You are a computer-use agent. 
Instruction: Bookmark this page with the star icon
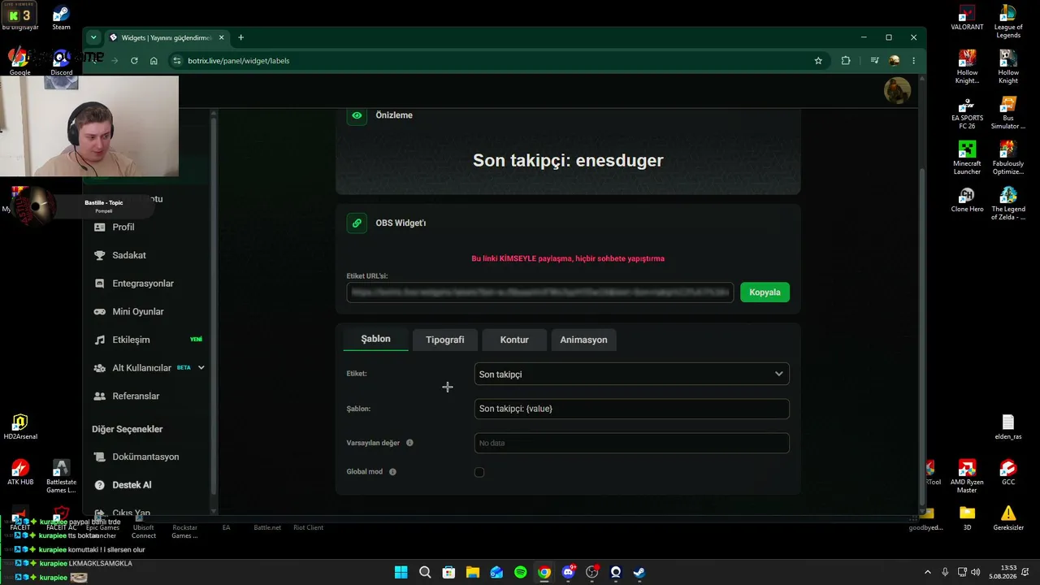(818, 60)
